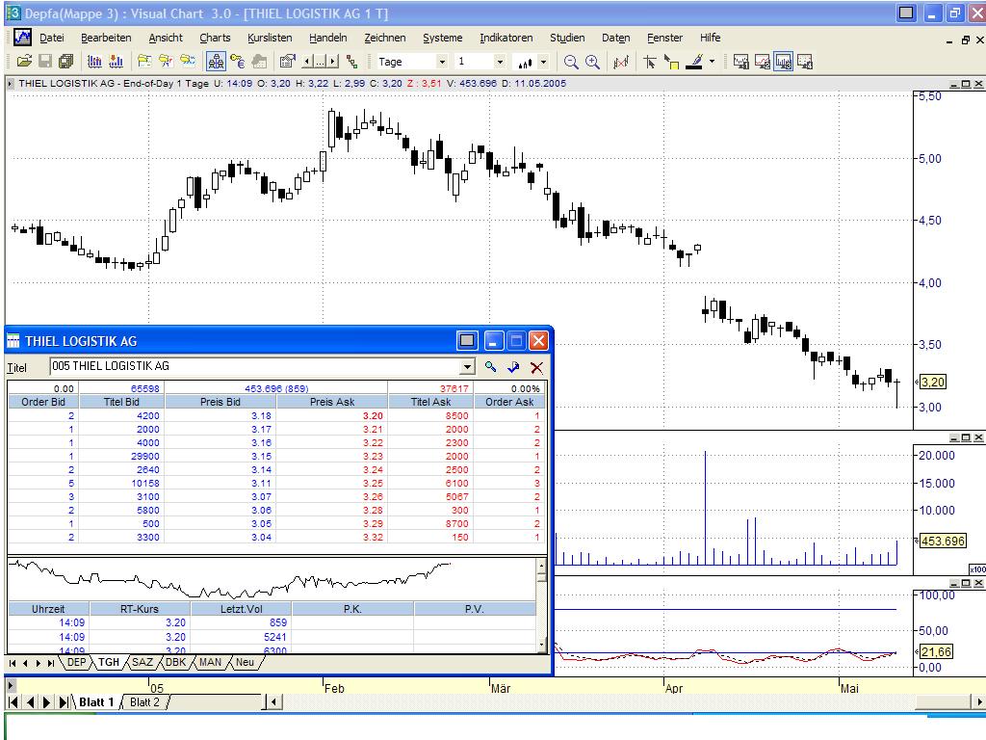Save the workspace with the disk icon
This screenshot has width=986, height=740.
coord(45,60)
